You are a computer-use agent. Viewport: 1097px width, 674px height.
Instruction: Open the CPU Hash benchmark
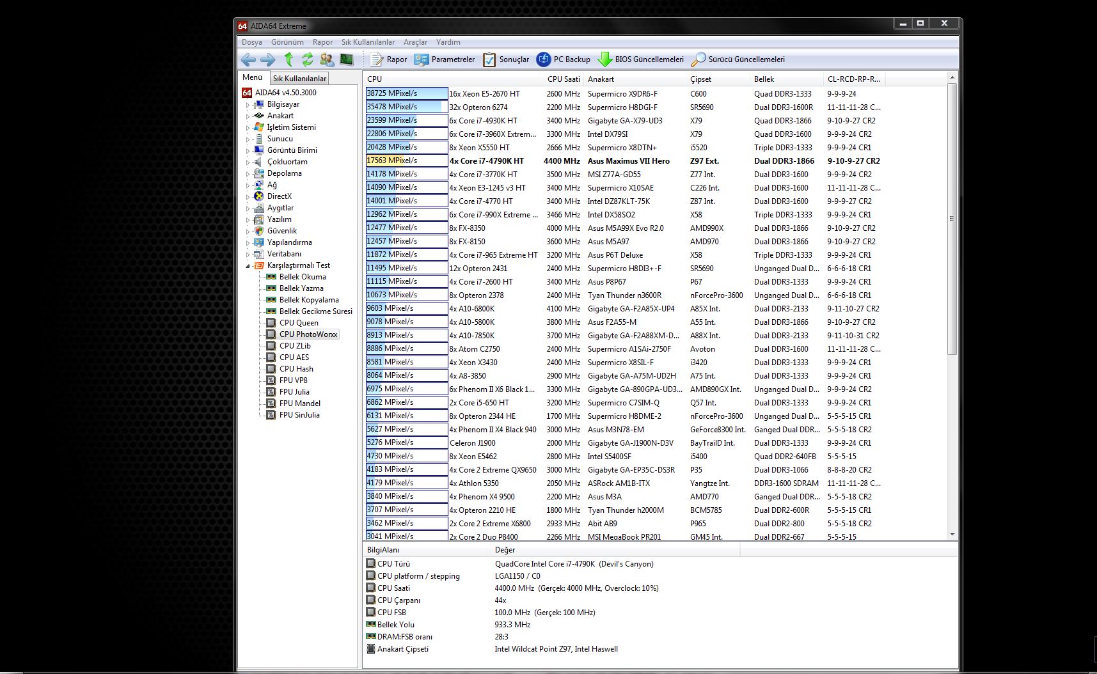click(x=296, y=369)
